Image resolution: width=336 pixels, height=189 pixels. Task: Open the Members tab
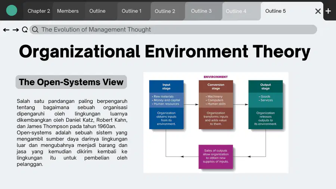tap(68, 11)
